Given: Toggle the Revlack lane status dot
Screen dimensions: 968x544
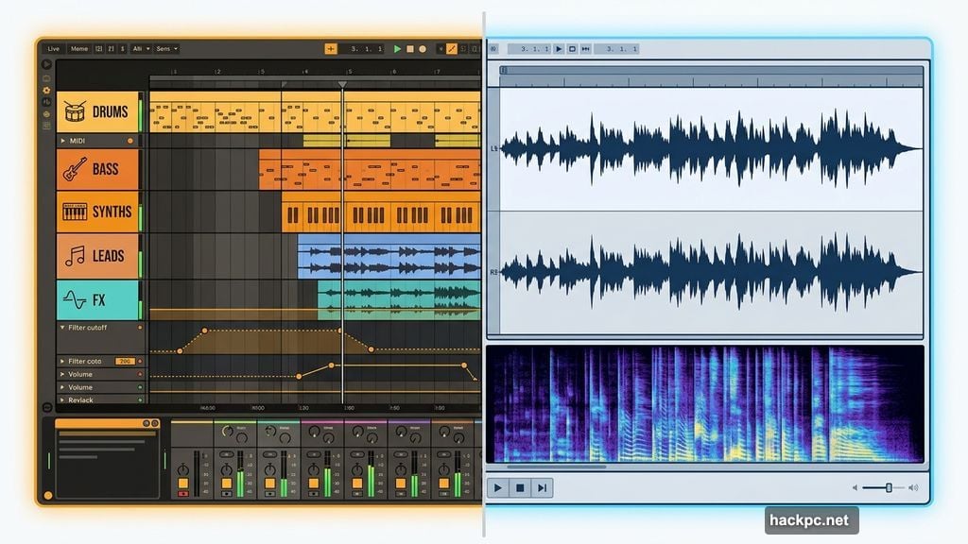Looking at the screenshot, I should [x=140, y=399].
